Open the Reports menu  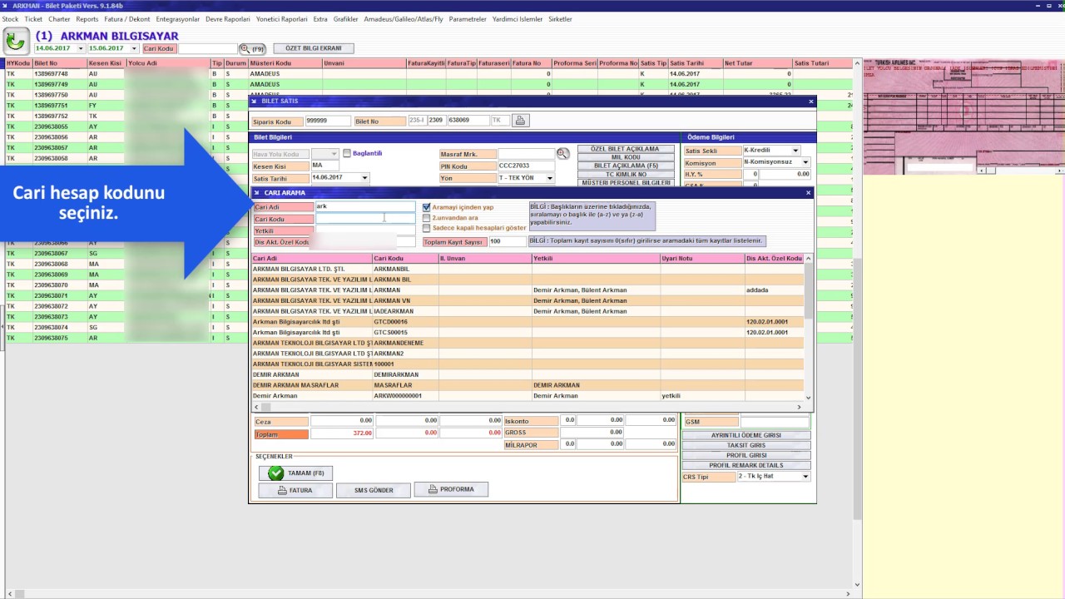87,19
